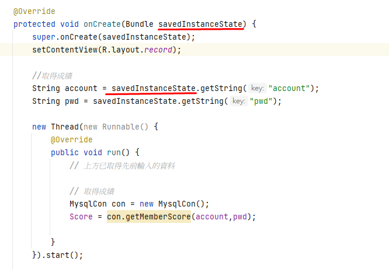Click the pwd argument in getMemberScore

pos(240,216)
